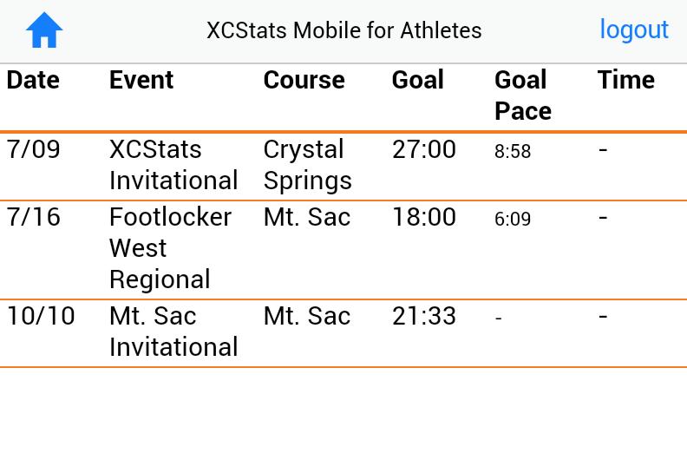Choose the Mt. Sac Invitational event
This screenshot has height=473, width=687.
173,332
